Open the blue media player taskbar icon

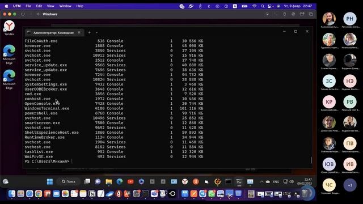[141, 181]
